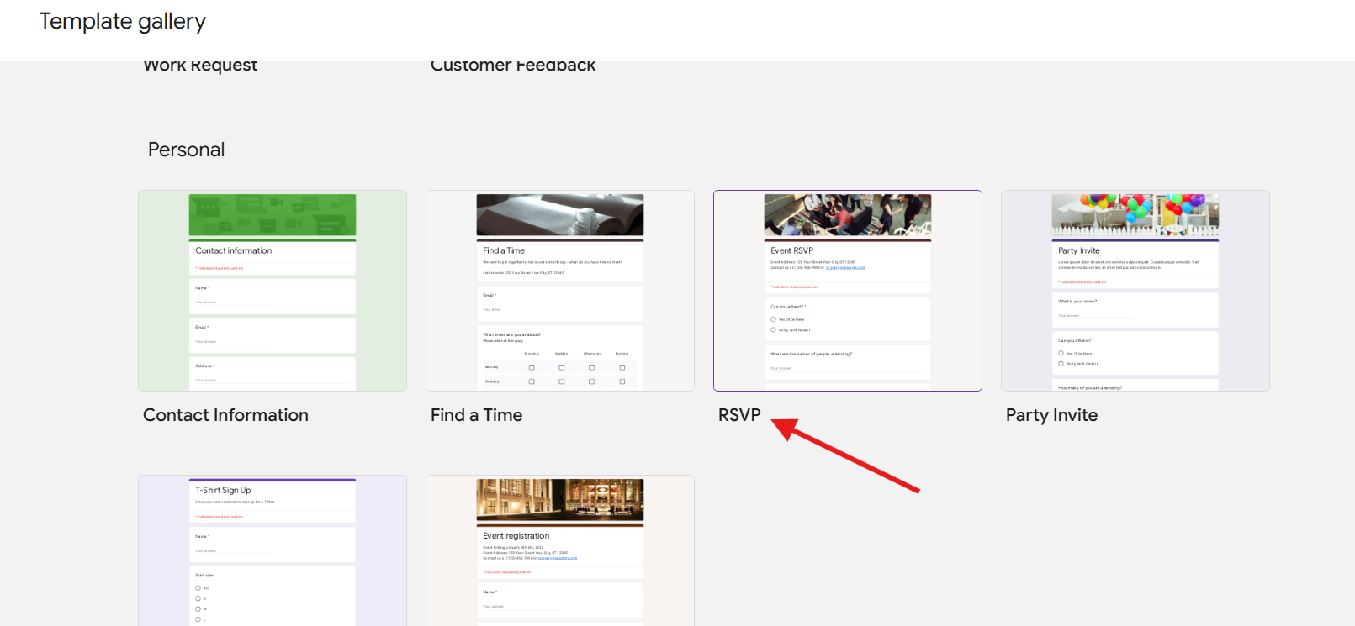Open the RSVP template thumbnail
This screenshot has height=626, width=1355.
[848, 291]
